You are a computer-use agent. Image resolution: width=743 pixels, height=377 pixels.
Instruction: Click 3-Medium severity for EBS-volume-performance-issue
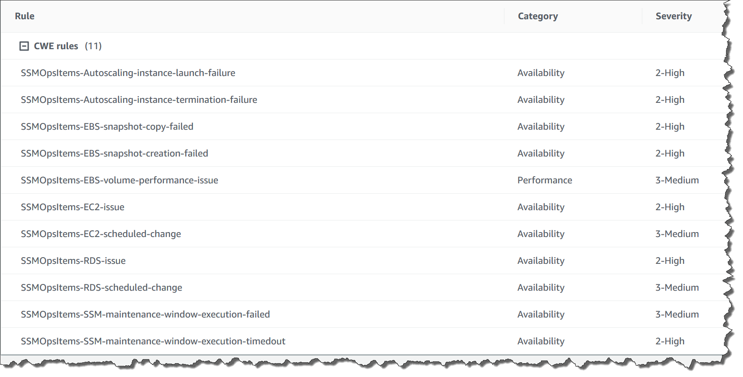(677, 180)
